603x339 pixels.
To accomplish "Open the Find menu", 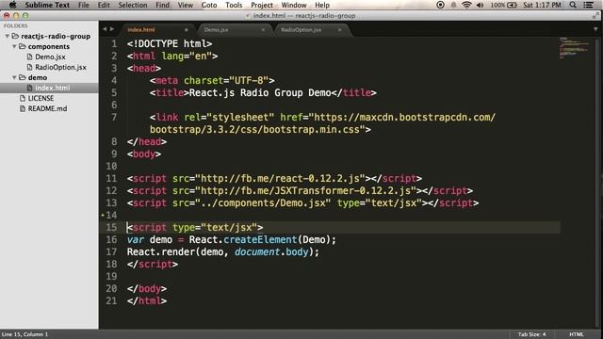I will [162, 5].
